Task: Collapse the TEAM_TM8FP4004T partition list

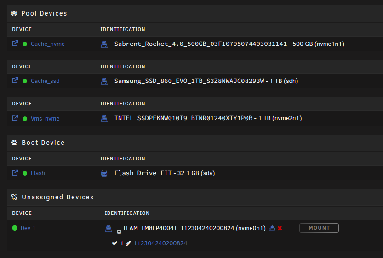Action: coord(119,232)
